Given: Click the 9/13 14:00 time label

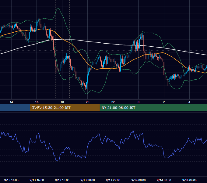Looking at the screenshot, I should 11,180.
